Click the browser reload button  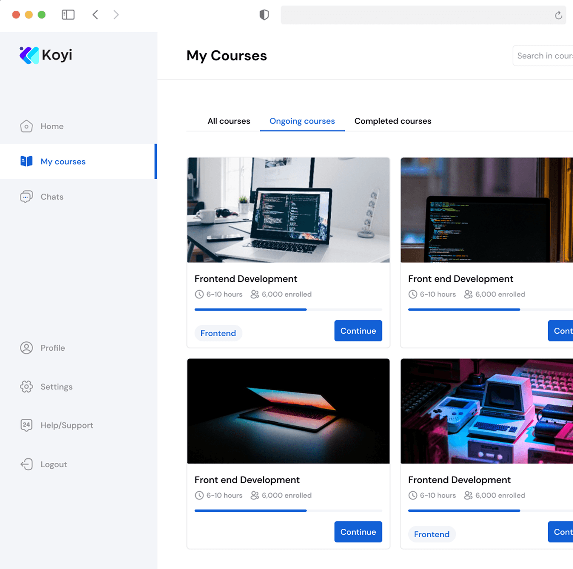[558, 15]
